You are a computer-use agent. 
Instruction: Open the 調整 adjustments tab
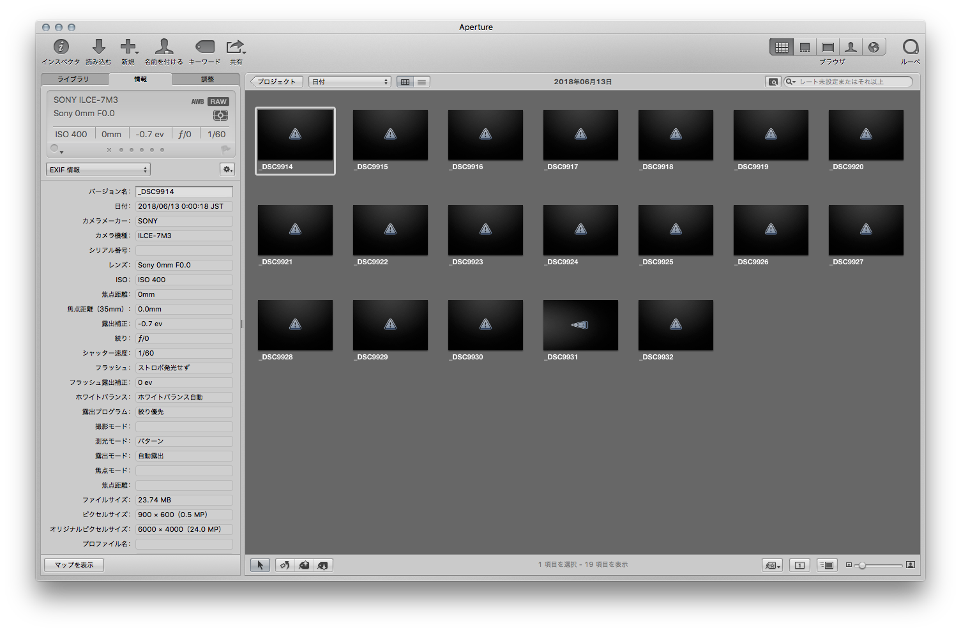(x=207, y=79)
